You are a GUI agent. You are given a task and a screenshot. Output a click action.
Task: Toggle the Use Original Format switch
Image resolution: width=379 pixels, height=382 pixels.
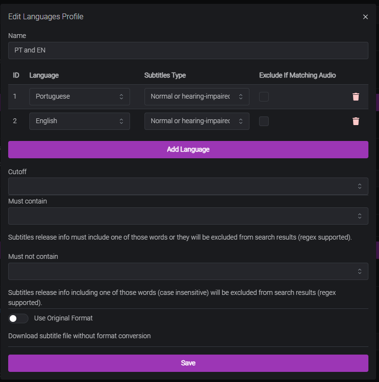[18, 318]
